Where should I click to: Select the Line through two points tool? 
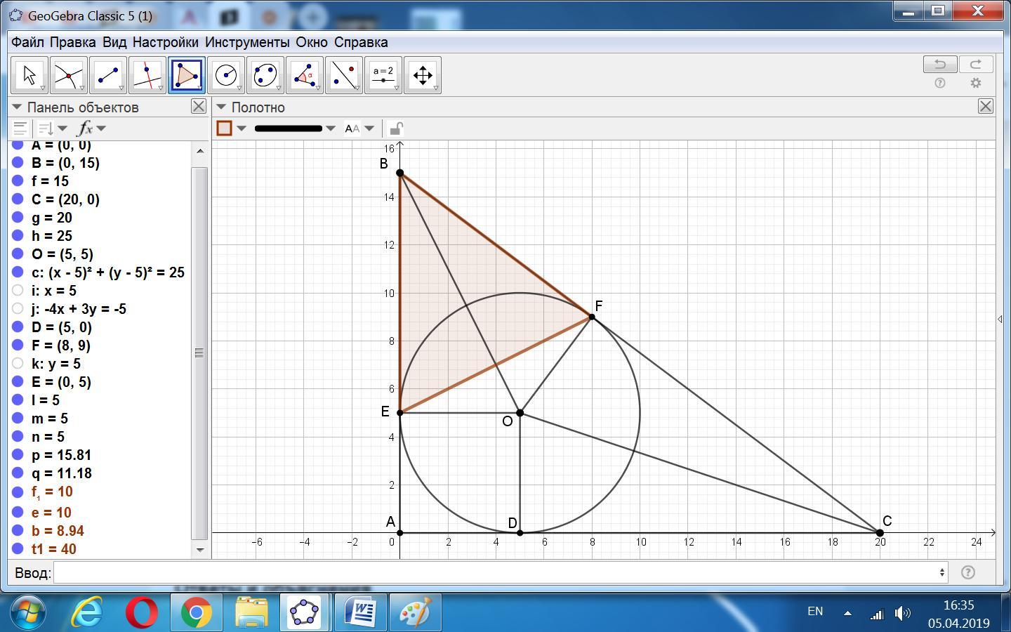[108, 75]
